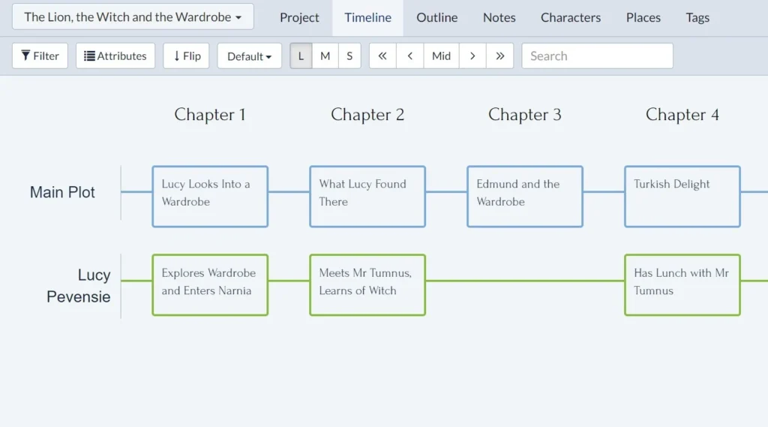The image size is (768, 427).
Task: Open 'Explores Wardrobe and Enters Narnia' card
Action: pos(210,285)
